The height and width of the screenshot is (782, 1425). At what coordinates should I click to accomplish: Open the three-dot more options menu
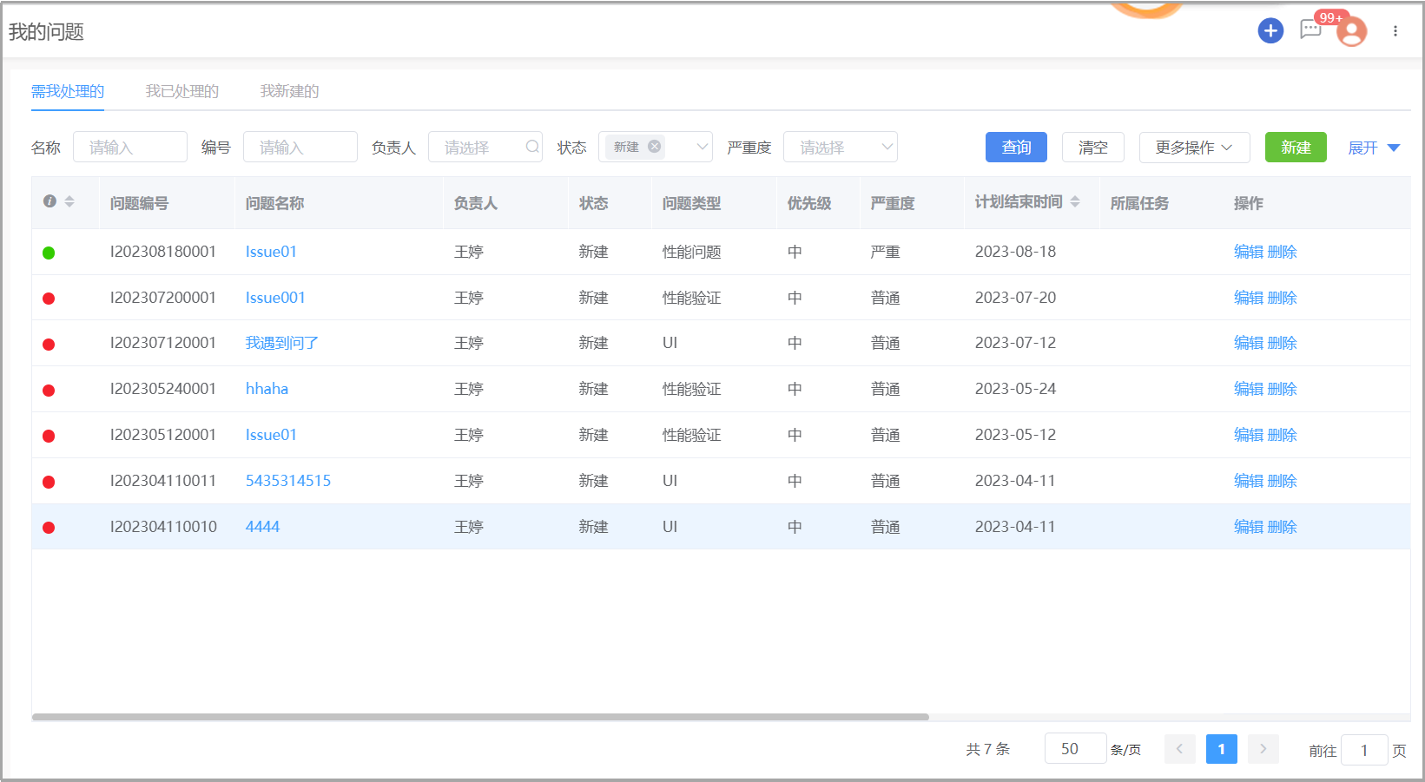pyautogui.click(x=1395, y=31)
